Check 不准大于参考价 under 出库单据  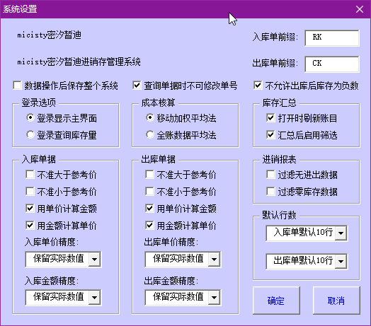click(150, 175)
